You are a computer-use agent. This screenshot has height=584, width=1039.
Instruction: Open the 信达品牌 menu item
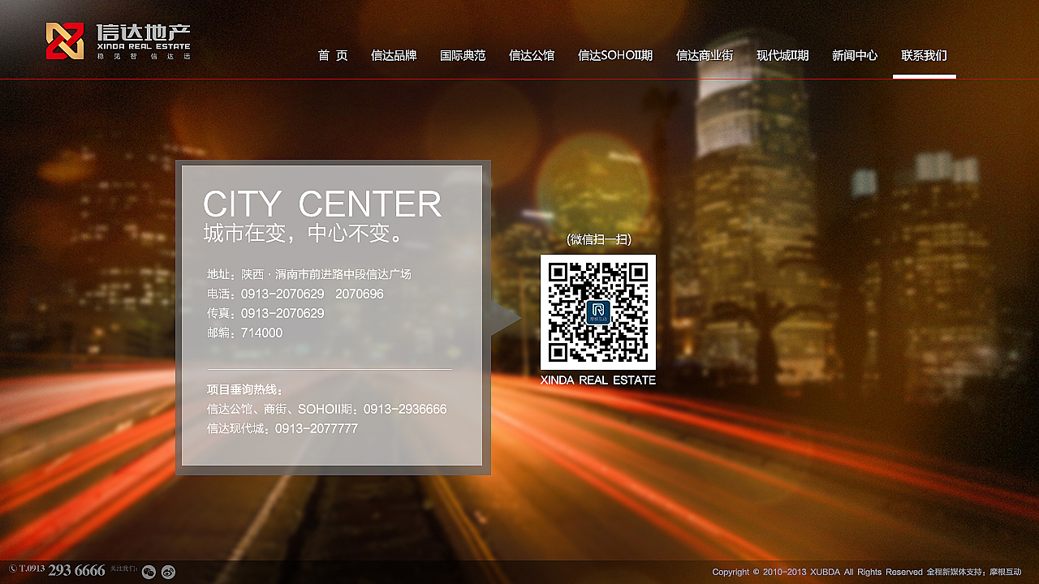(x=394, y=55)
